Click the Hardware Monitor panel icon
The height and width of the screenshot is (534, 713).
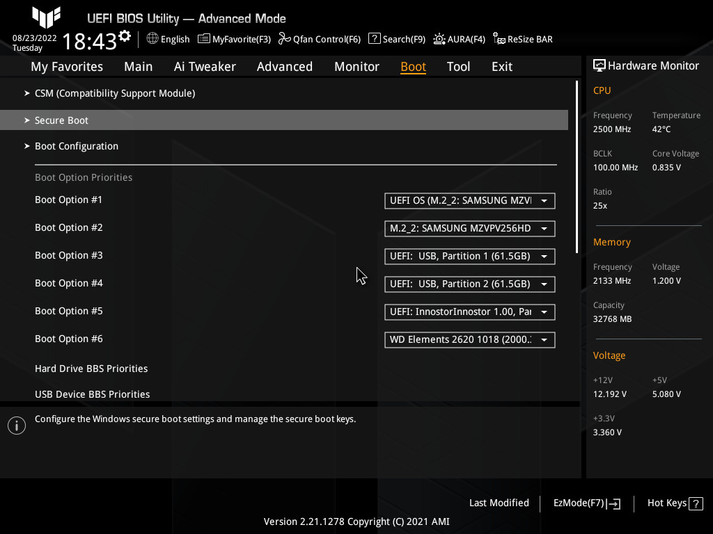tap(600, 65)
